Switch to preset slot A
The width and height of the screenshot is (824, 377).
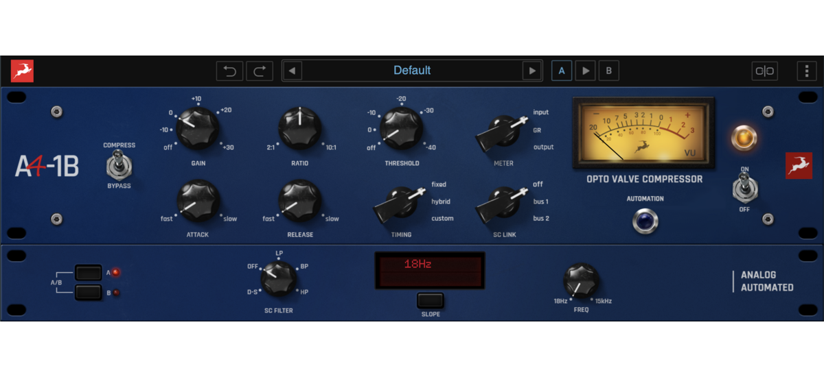(562, 71)
